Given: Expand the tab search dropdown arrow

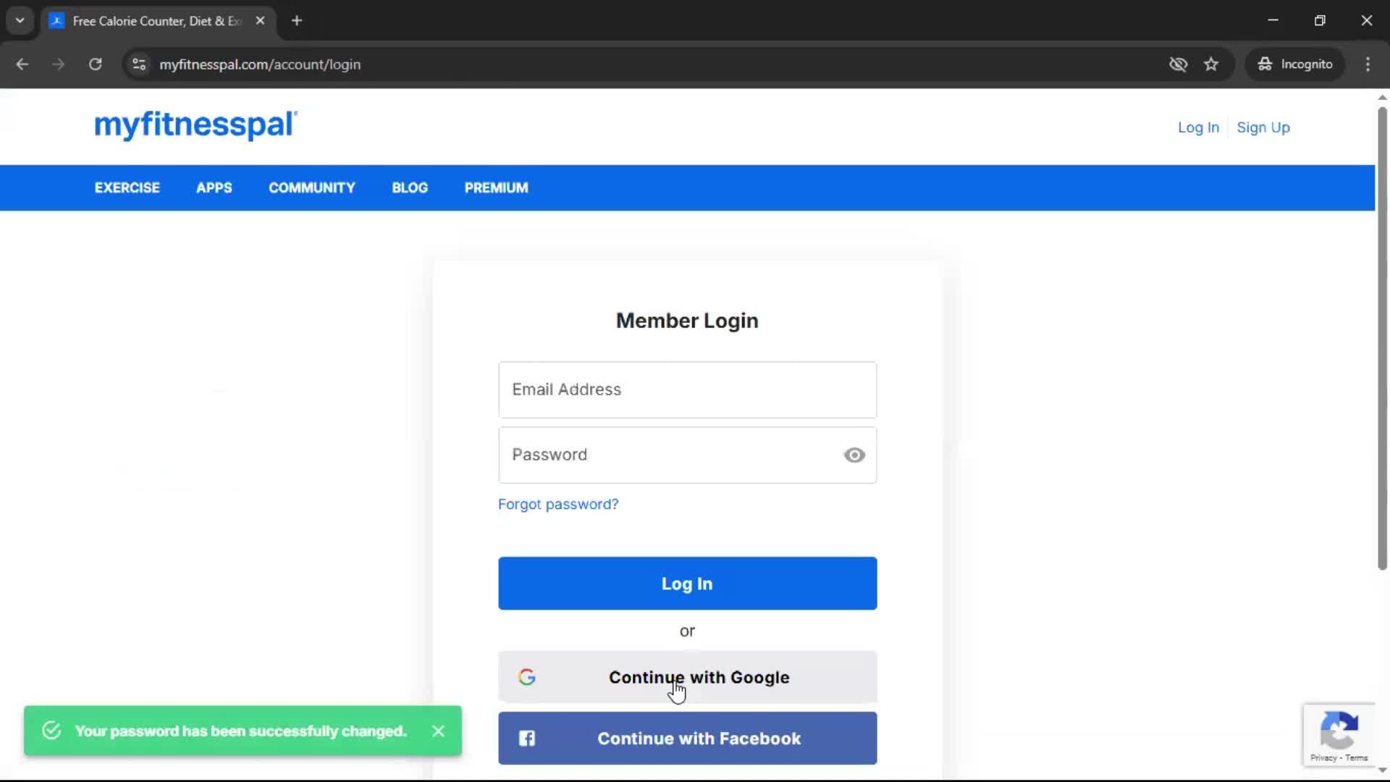Looking at the screenshot, I should coord(20,21).
